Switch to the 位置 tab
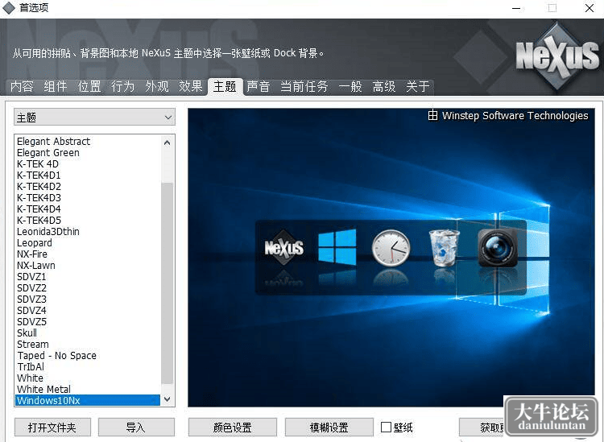The height and width of the screenshot is (442, 604). [89, 86]
